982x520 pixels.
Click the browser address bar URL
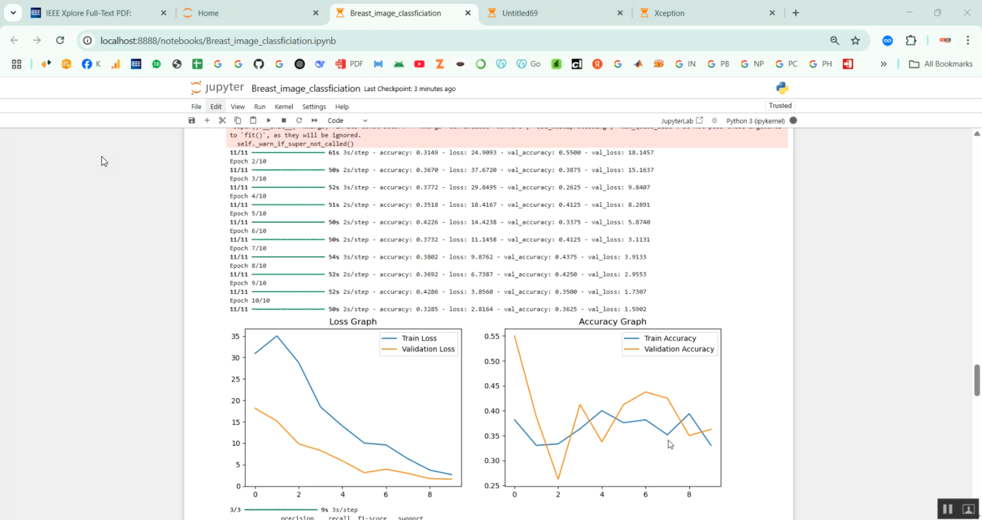pos(218,41)
